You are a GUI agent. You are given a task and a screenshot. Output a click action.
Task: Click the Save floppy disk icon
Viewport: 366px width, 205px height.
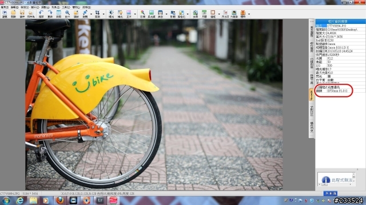[22, 14]
